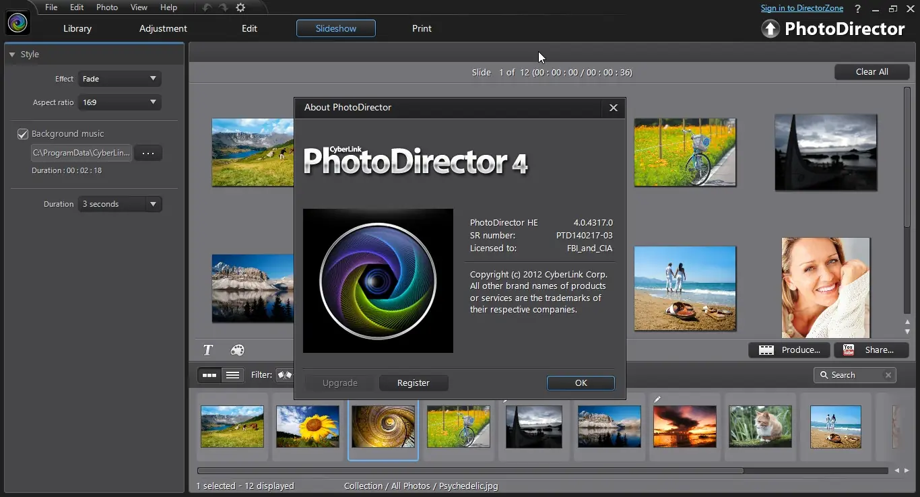Open preferences with the gear icon
Screen dimensions: 920x497
240,7
